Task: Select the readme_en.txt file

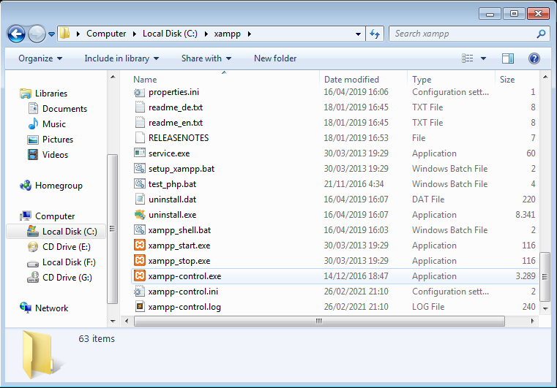Action: 175,123
